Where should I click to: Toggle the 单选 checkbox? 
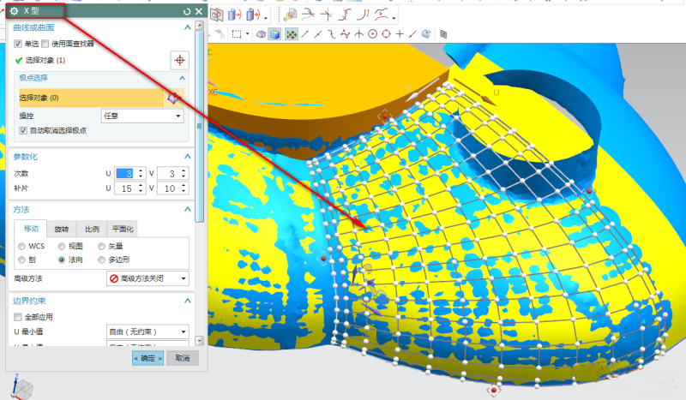click(x=18, y=44)
